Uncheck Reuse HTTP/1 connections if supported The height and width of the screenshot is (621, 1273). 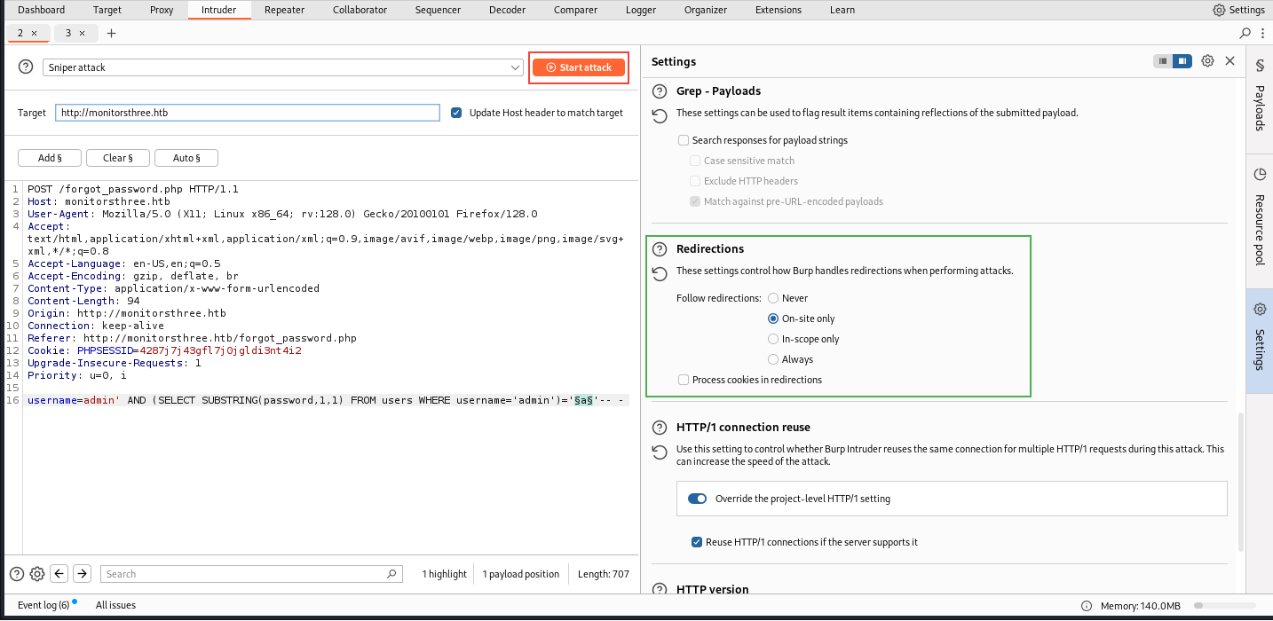pos(697,542)
